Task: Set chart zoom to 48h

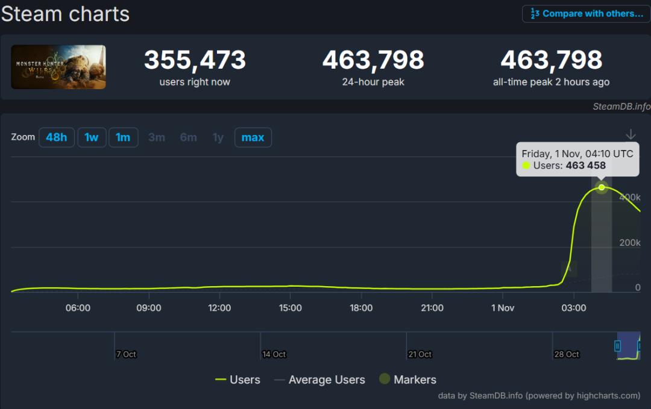Action: 57,137
